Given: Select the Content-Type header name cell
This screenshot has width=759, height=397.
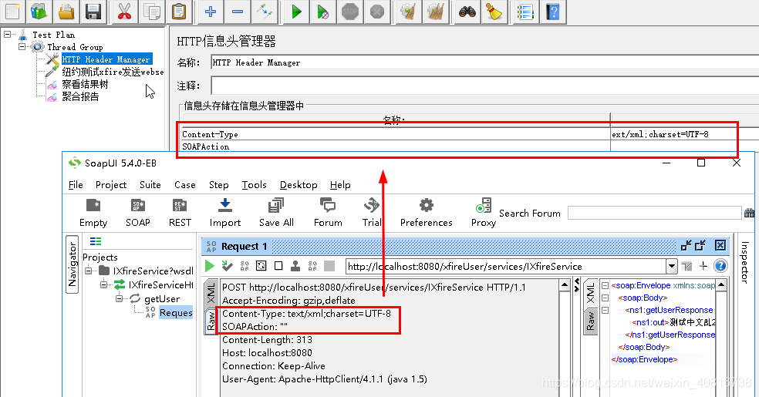Looking at the screenshot, I should point(396,134).
